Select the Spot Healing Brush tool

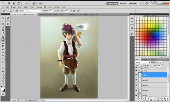(3, 37)
